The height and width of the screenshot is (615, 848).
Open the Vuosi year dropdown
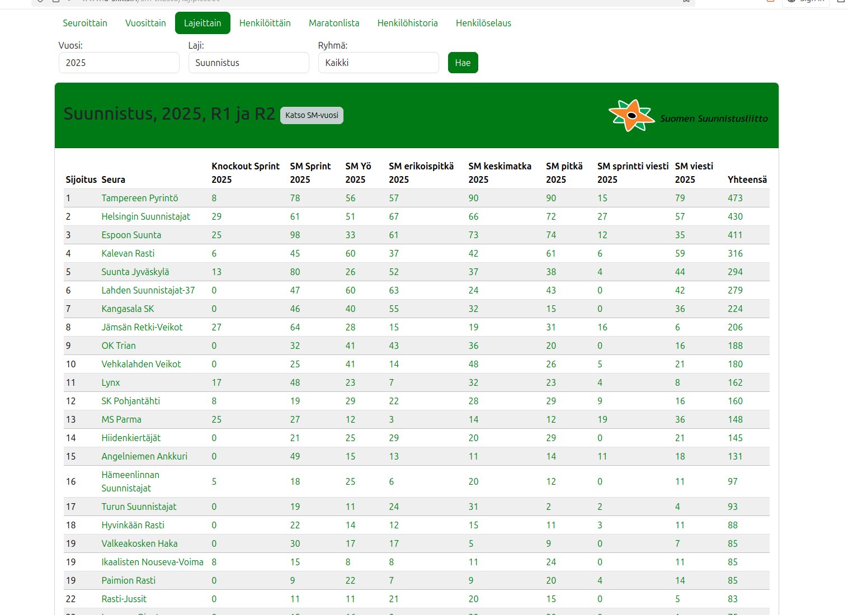[x=119, y=63]
